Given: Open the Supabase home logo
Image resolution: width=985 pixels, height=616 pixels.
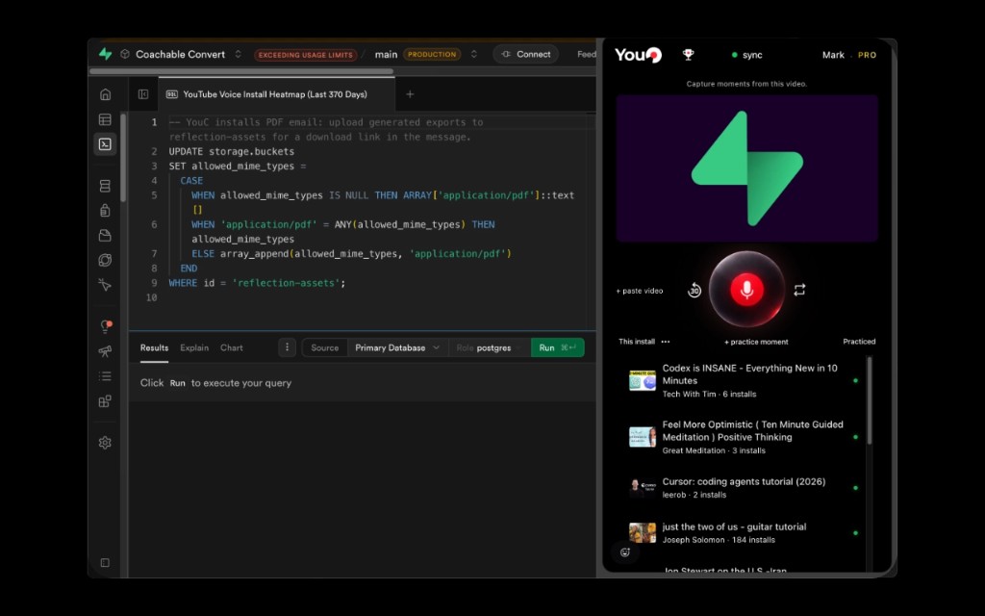Looking at the screenshot, I should [x=105, y=54].
